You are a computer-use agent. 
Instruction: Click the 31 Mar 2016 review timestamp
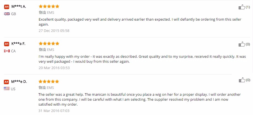pos(54,111)
